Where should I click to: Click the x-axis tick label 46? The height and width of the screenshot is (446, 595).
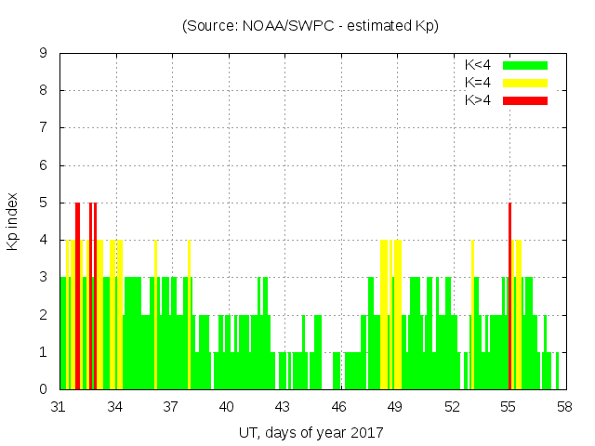pyautogui.click(x=340, y=406)
